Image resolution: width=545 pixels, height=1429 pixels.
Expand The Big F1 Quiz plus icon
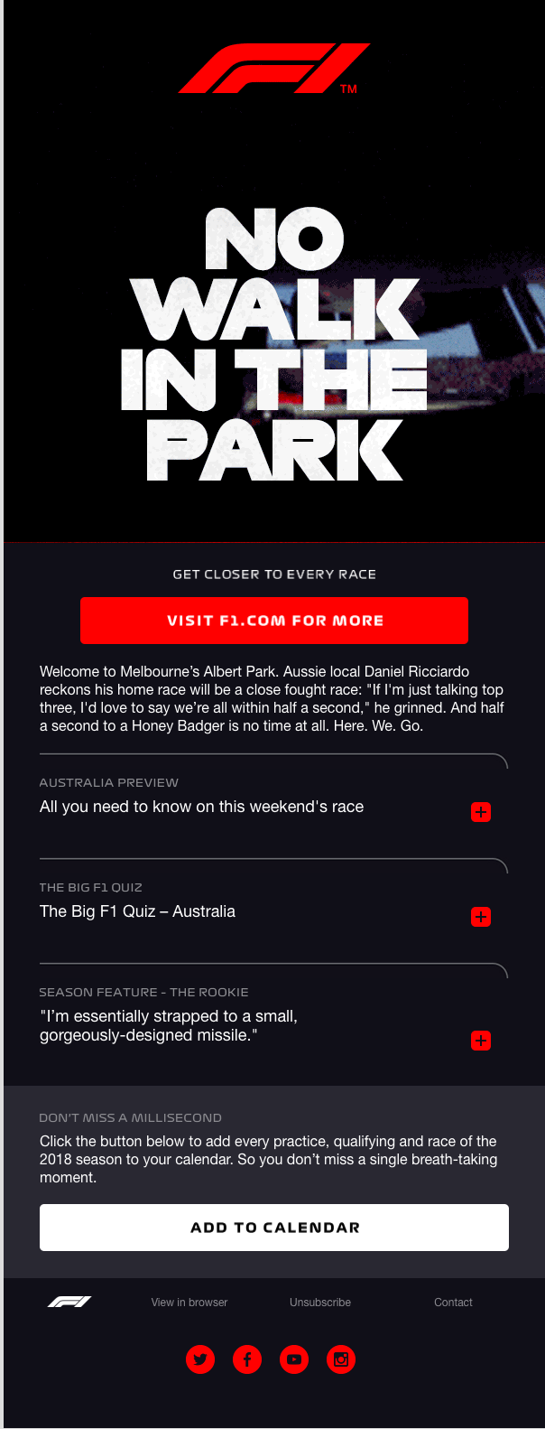click(x=481, y=917)
